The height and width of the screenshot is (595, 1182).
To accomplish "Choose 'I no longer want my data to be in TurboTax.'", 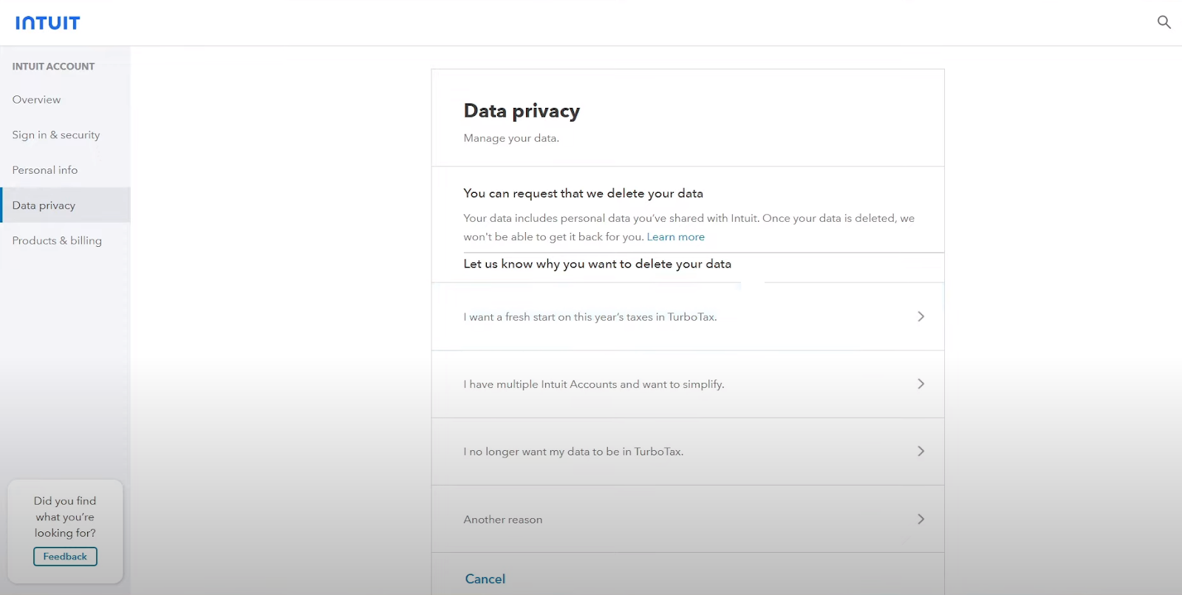I will pyautogui.click(x=688, y=452).
